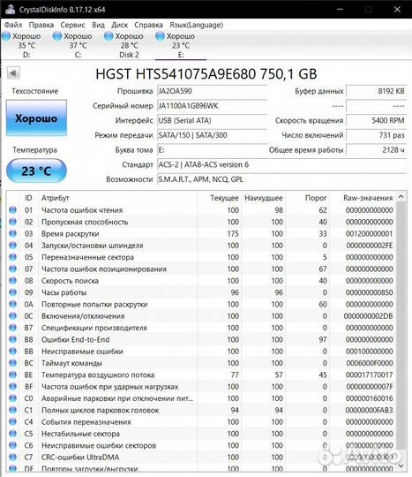Screen dimensions: 412x477
Task: Click status icon for Переназначенные сектора
Action: pos(12,257)
